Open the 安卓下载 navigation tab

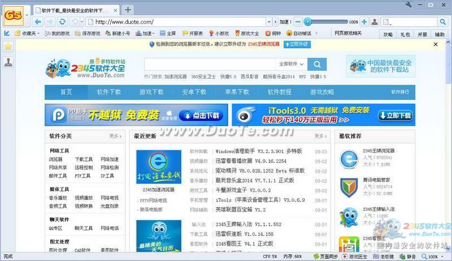pos(194,92)
